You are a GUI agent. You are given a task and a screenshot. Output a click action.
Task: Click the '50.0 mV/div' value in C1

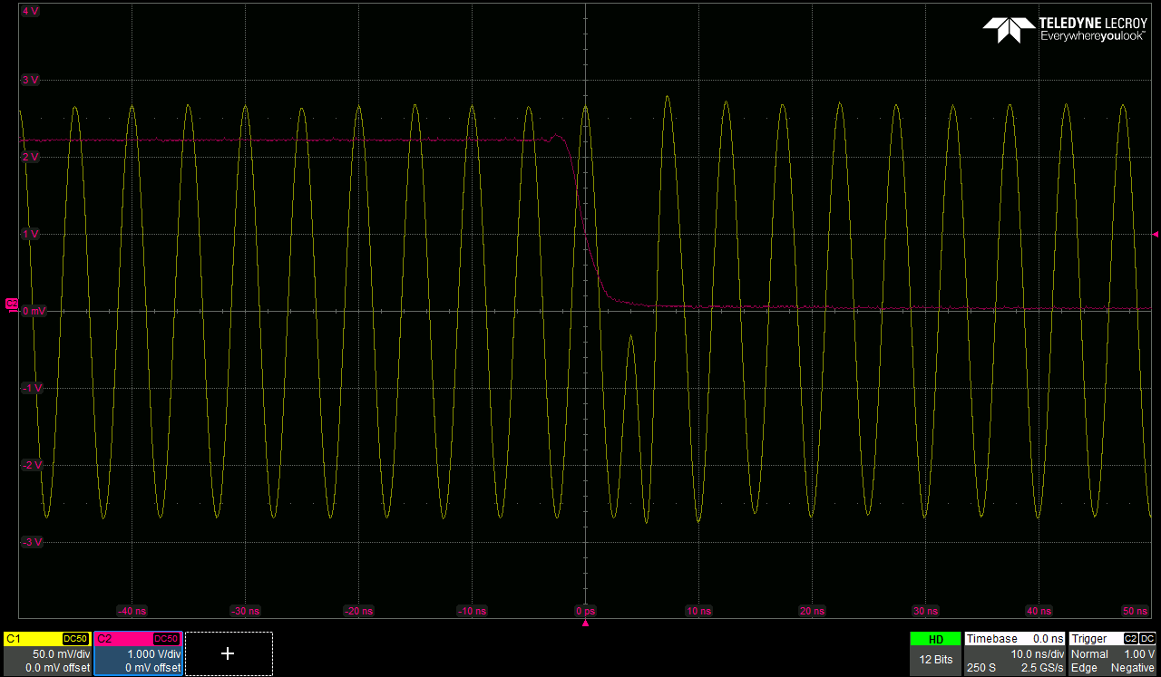pos(61,654)
